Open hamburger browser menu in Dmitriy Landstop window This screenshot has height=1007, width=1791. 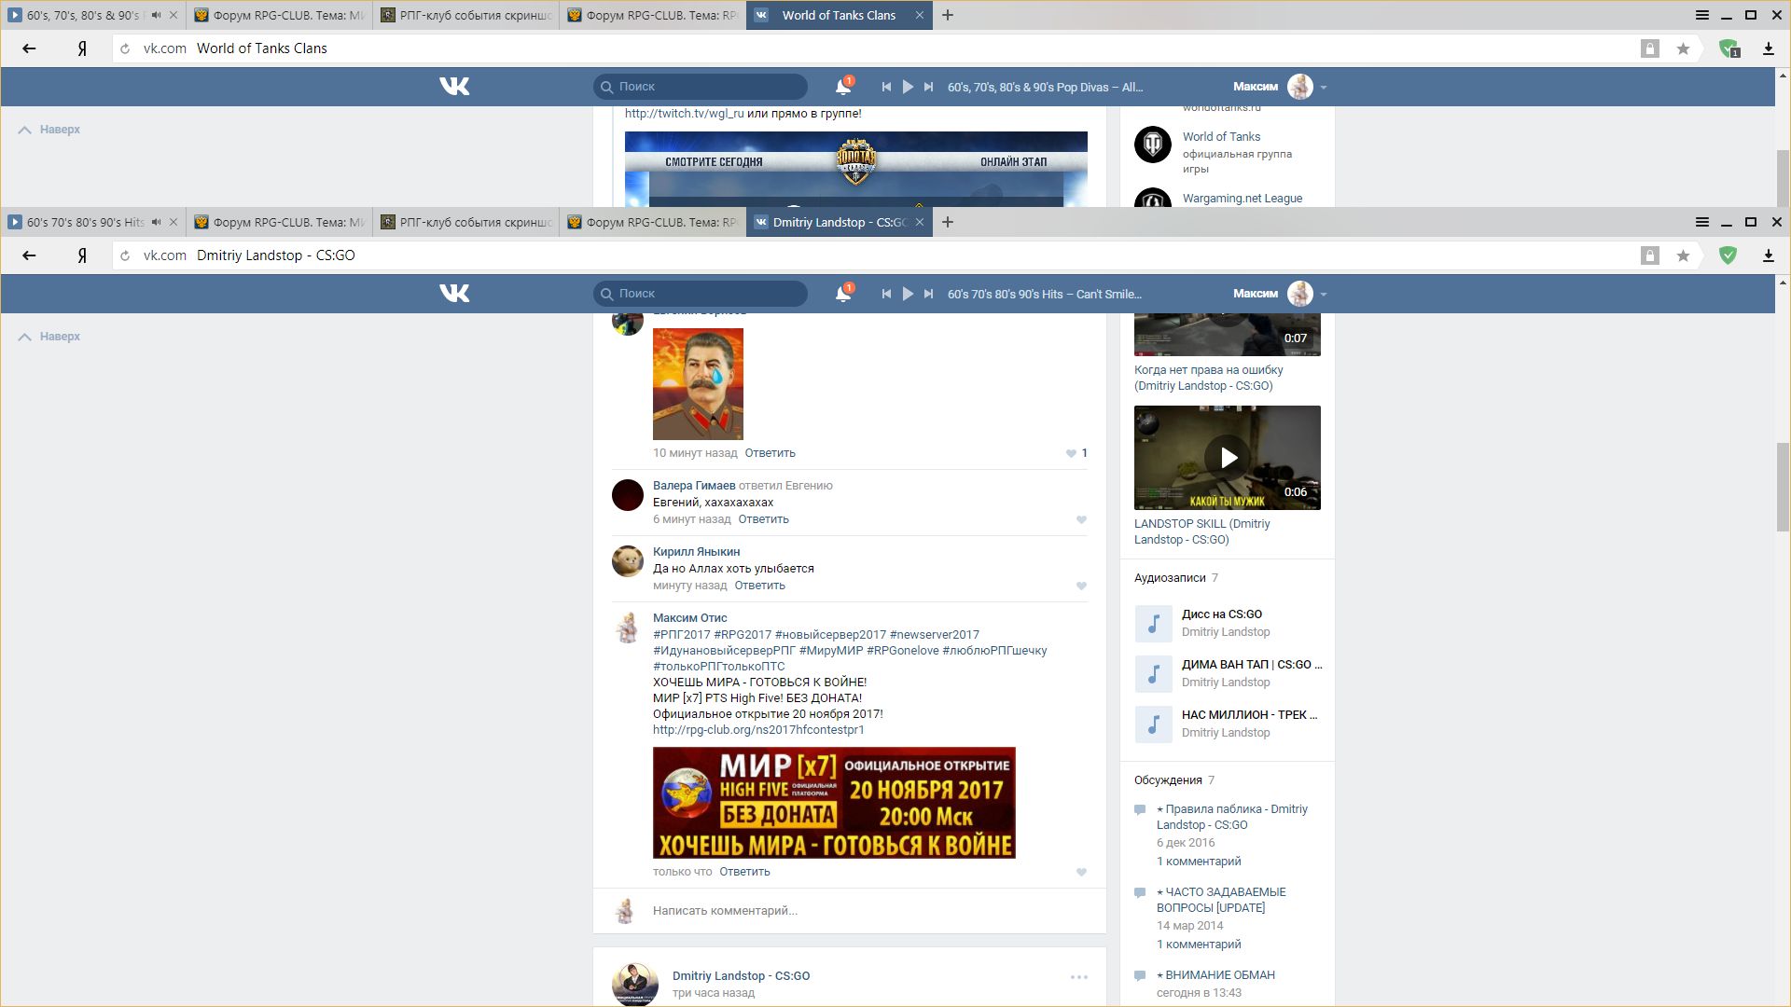coord(1701,222)
